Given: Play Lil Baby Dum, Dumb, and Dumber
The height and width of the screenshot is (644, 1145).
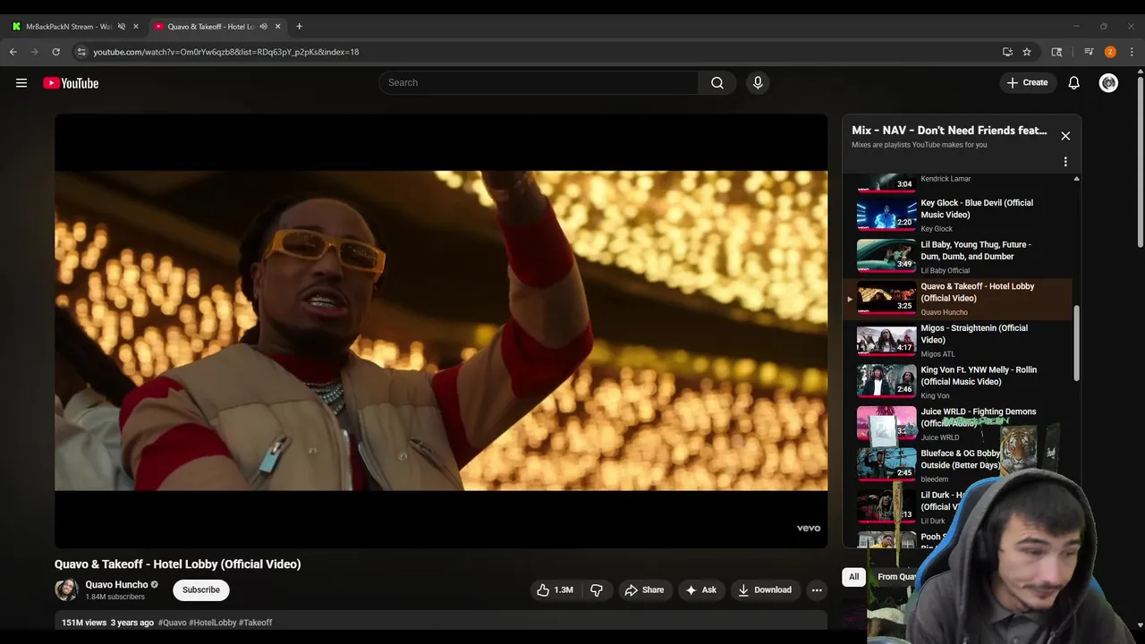Looking at the screenshot, I should 957,257.
